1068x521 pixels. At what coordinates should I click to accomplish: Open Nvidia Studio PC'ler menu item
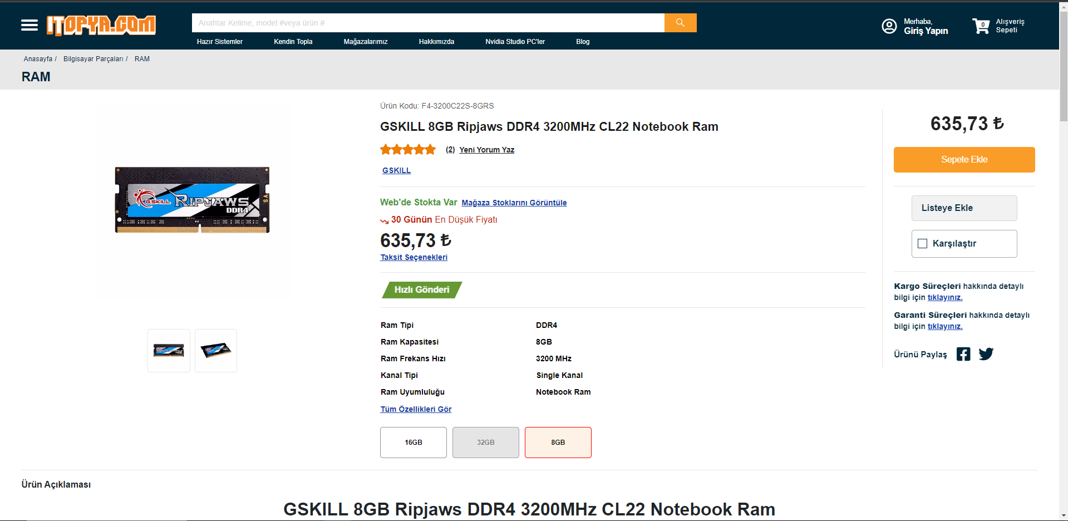coord(515,42)
